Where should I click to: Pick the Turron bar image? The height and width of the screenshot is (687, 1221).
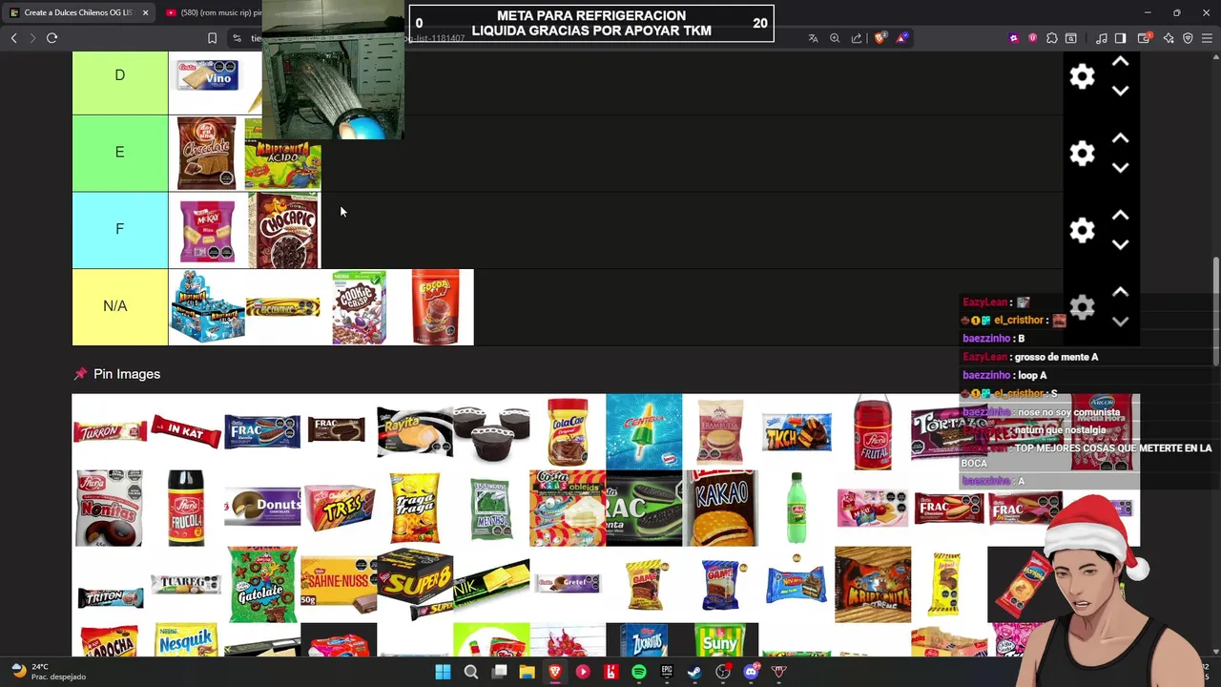111,431
